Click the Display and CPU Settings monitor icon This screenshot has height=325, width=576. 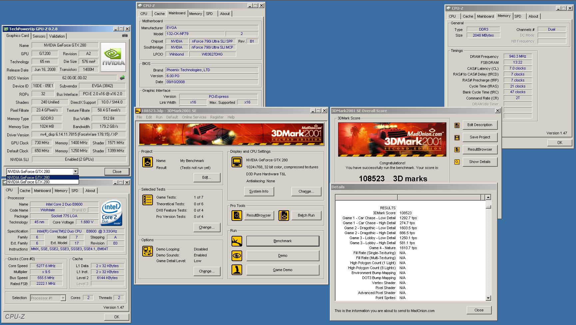237,162
